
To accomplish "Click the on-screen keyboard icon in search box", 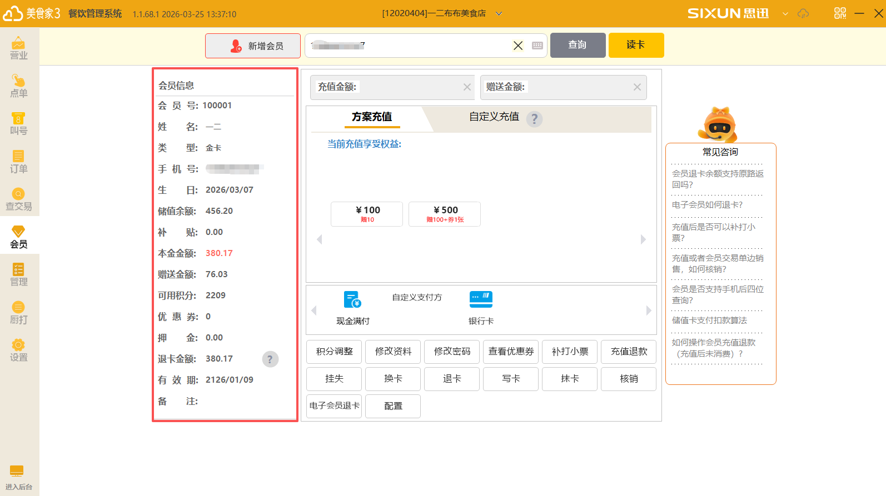I will point(537,46).
